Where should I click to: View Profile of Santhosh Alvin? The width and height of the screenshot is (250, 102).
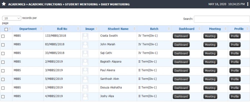click(235, 79)
